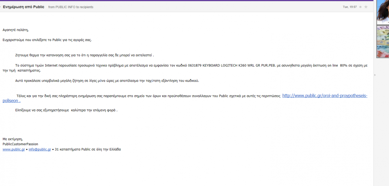Click the PublicCustomerPassion signature line
The height and width of the screenshot is (186, 389).
coord(20,144)
